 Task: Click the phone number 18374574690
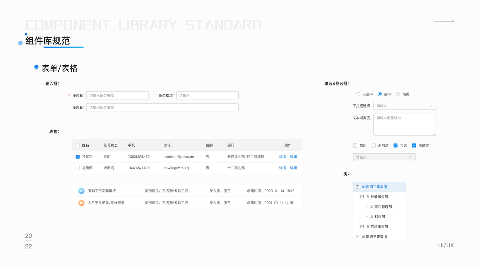point(139,168)
